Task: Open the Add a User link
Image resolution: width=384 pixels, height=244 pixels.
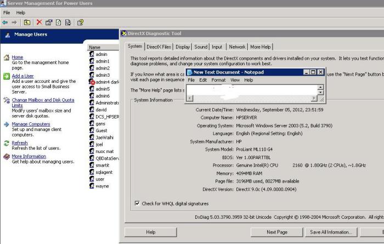Action: 22,76
